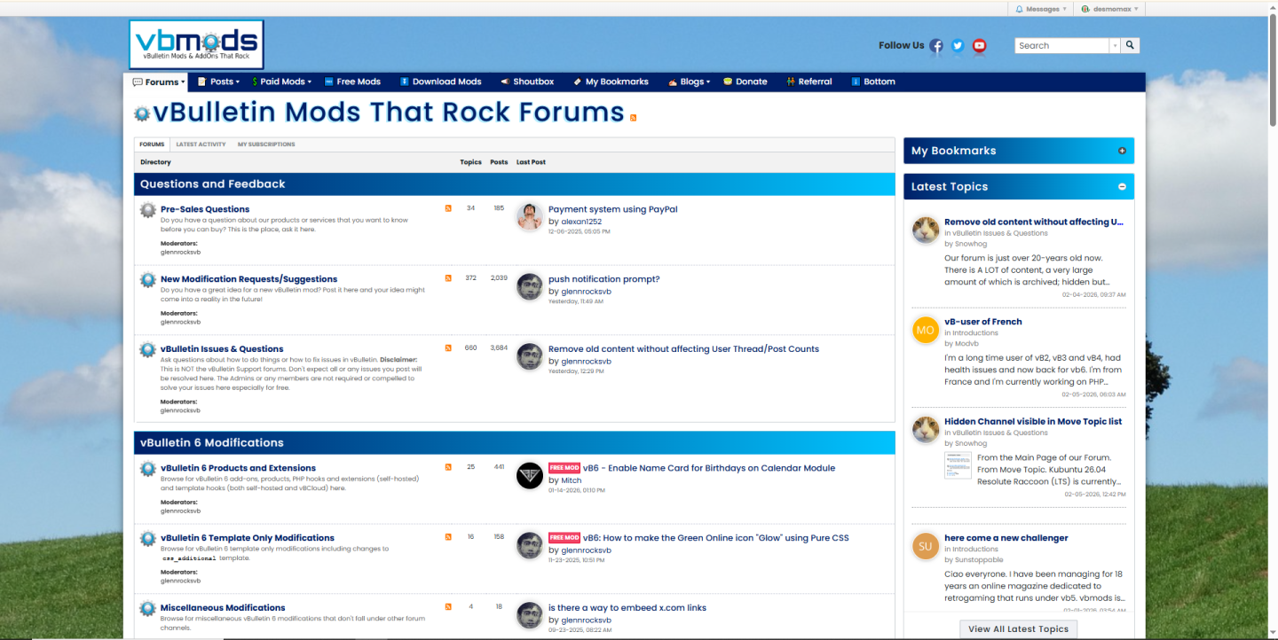This screenshot has height=640, width=1278.
Task: Click gear icon beside vBulletin 6 Products and Extensions
Action: point(147,469)
